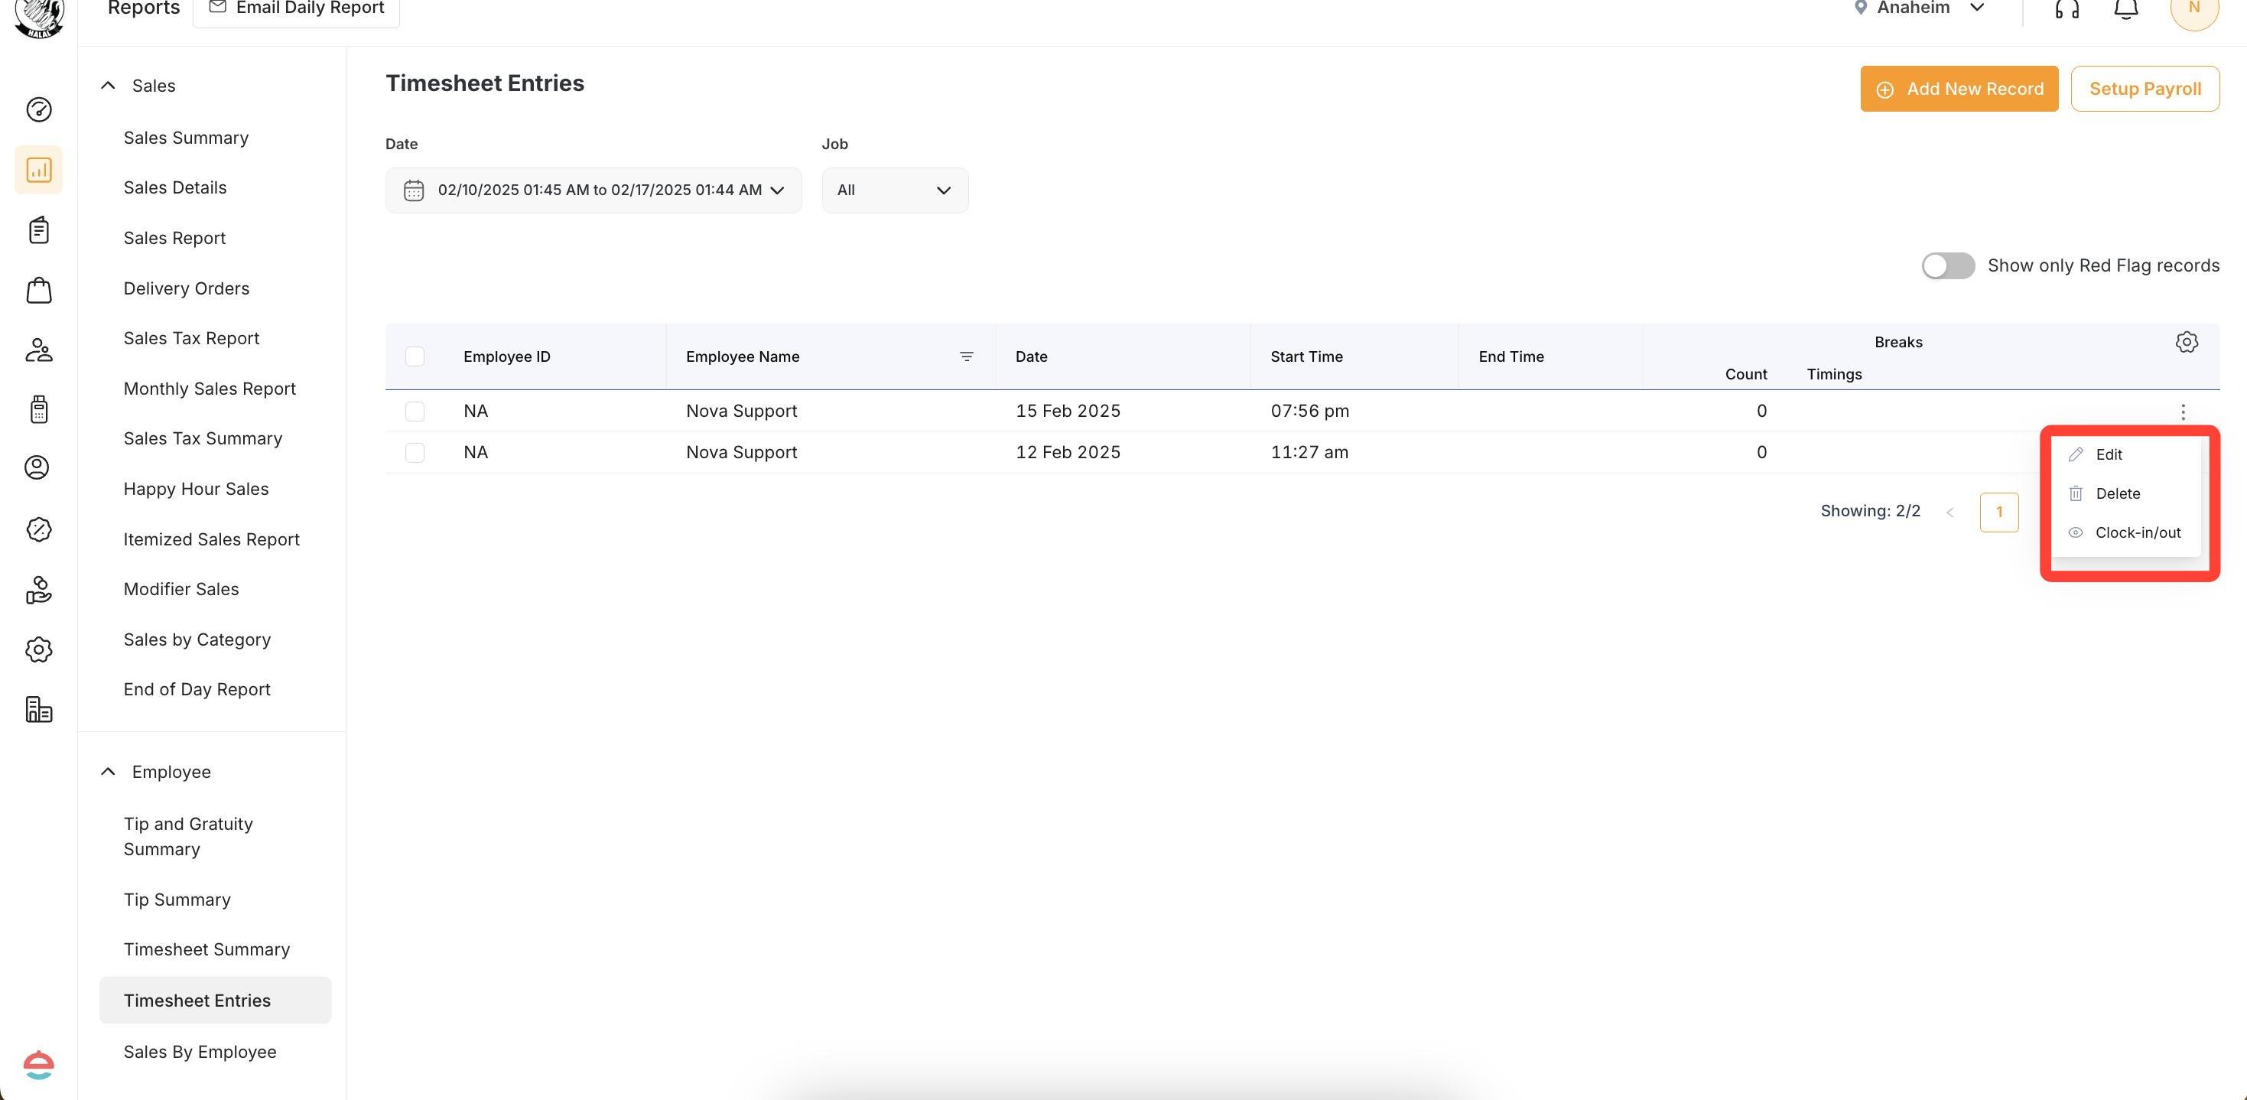Open Tip Summary report

click(177, 900)
